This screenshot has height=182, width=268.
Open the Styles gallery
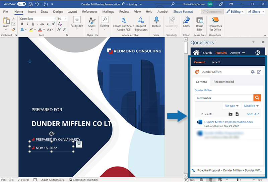point(92,23)
